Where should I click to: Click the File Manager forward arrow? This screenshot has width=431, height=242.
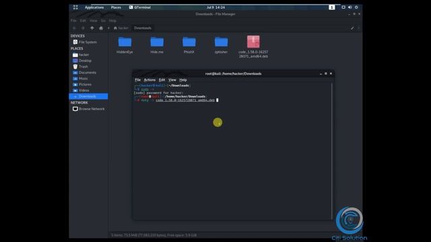(83, 28)
